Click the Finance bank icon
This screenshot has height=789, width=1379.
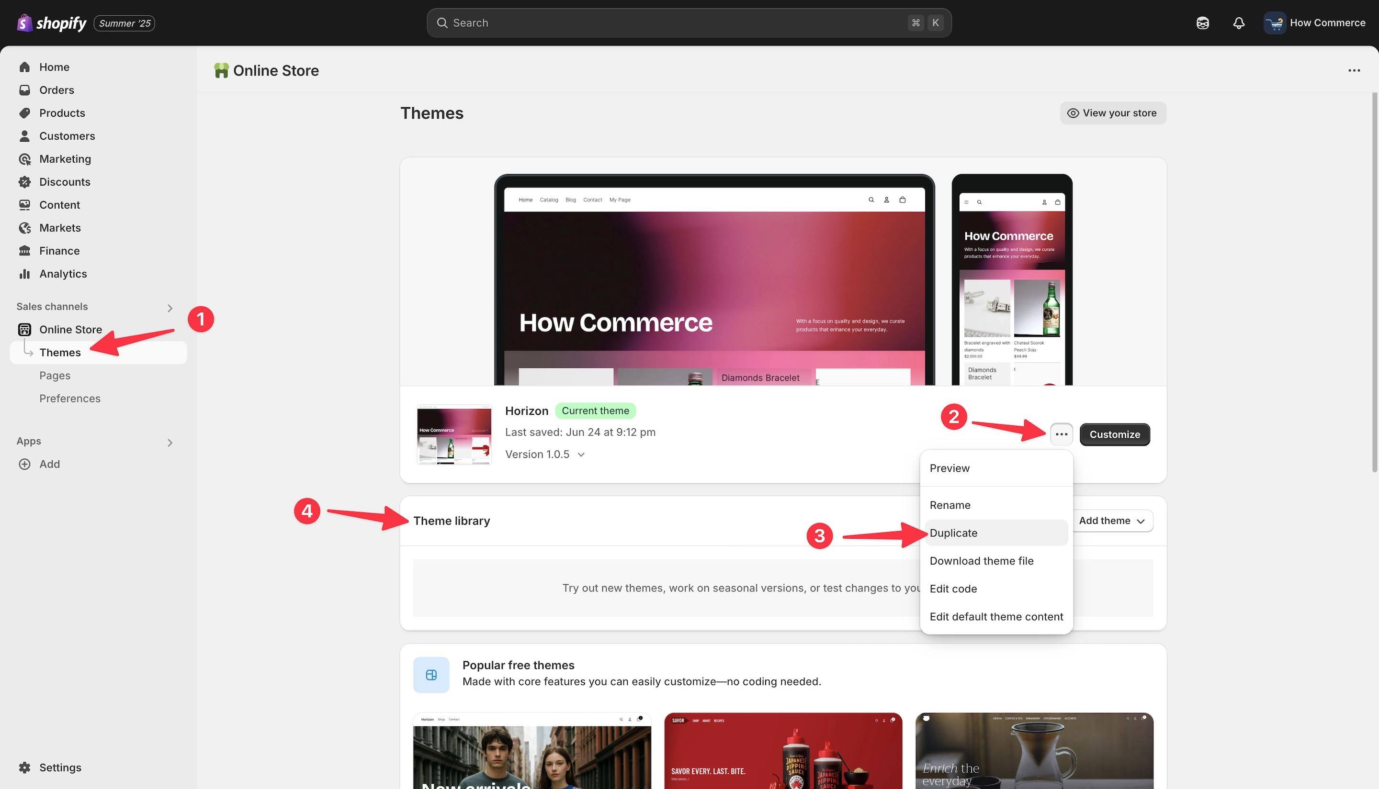click(x=24, y=251)
